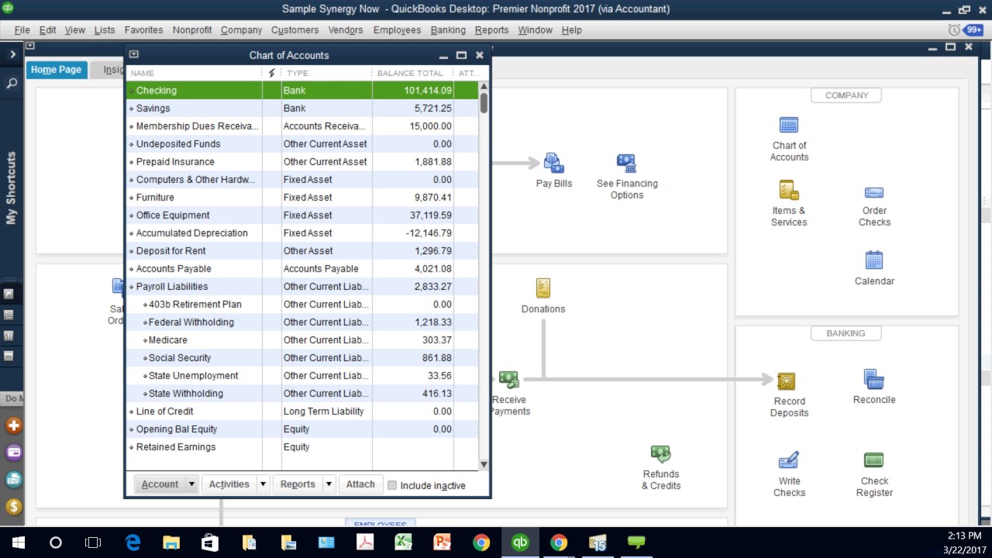The height and width of the screenshot is (558, 992).
Task: Select the Accumulated Depreciation account row
Action: click(302, 233)
